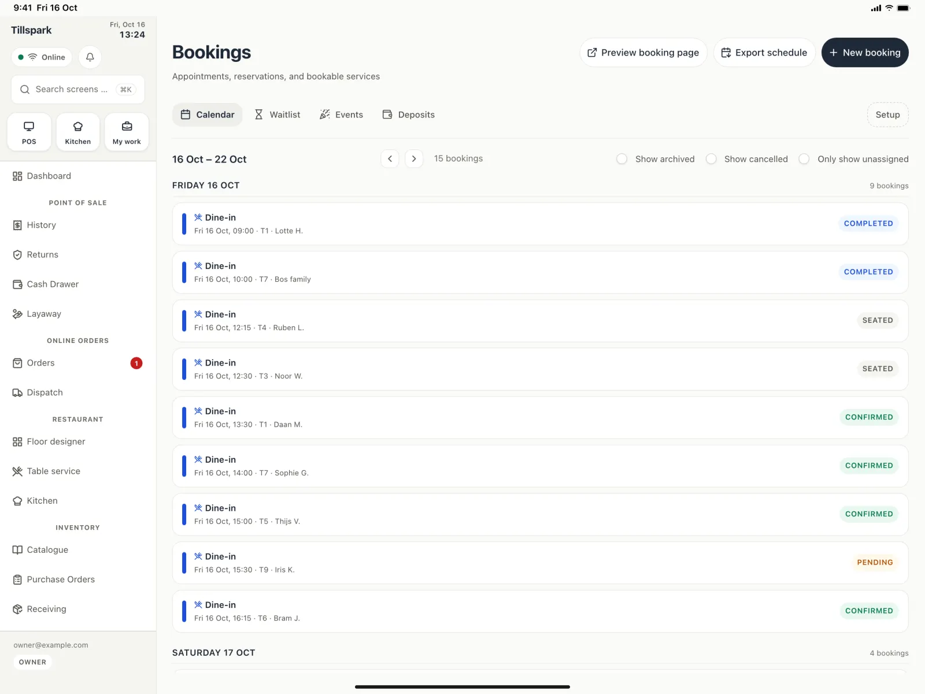The image size is (925, 694).
Task: Click CONFIRMED status on Bram J.
Action: 869,611
